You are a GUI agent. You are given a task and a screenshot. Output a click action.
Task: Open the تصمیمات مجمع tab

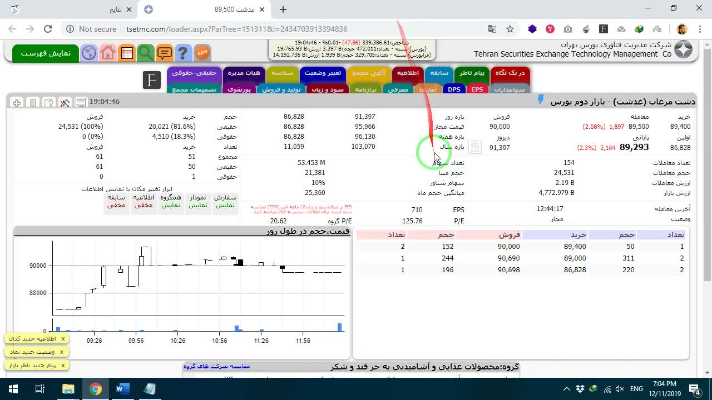click(x=194, y=89)
